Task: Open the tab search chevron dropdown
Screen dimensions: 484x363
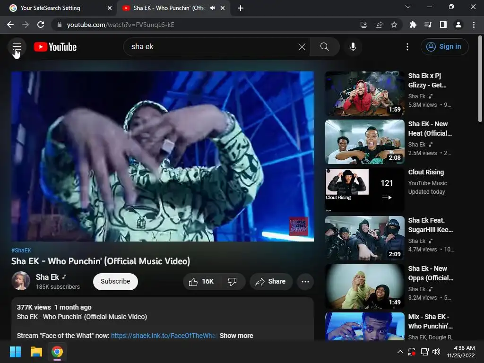Action: [408, 7]
